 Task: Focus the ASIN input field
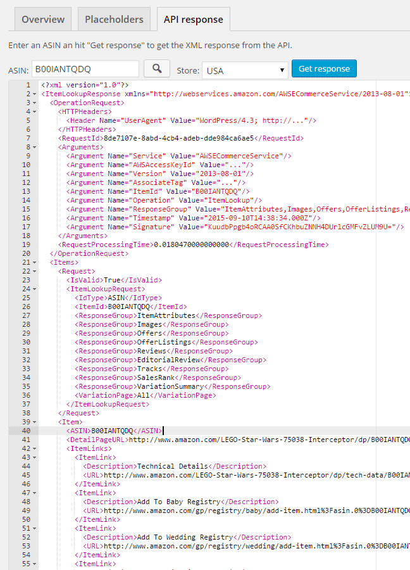coord(85,69)
